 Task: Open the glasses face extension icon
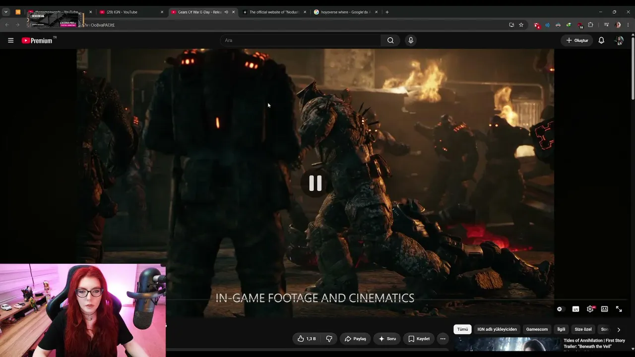(558, 25)
